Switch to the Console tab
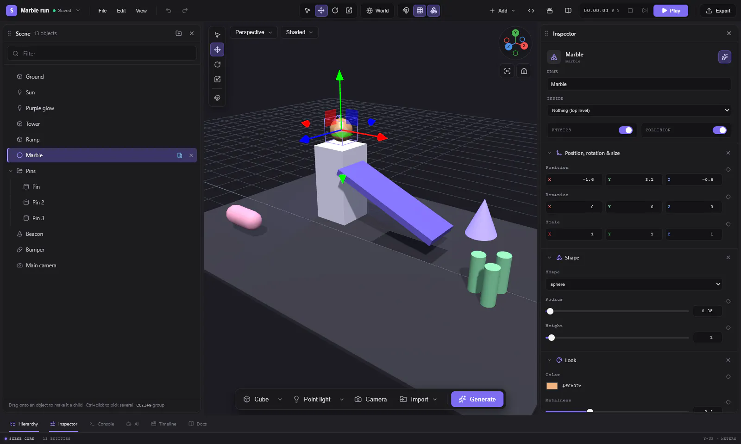Screen dimensions: 741x444 [102, 424]
